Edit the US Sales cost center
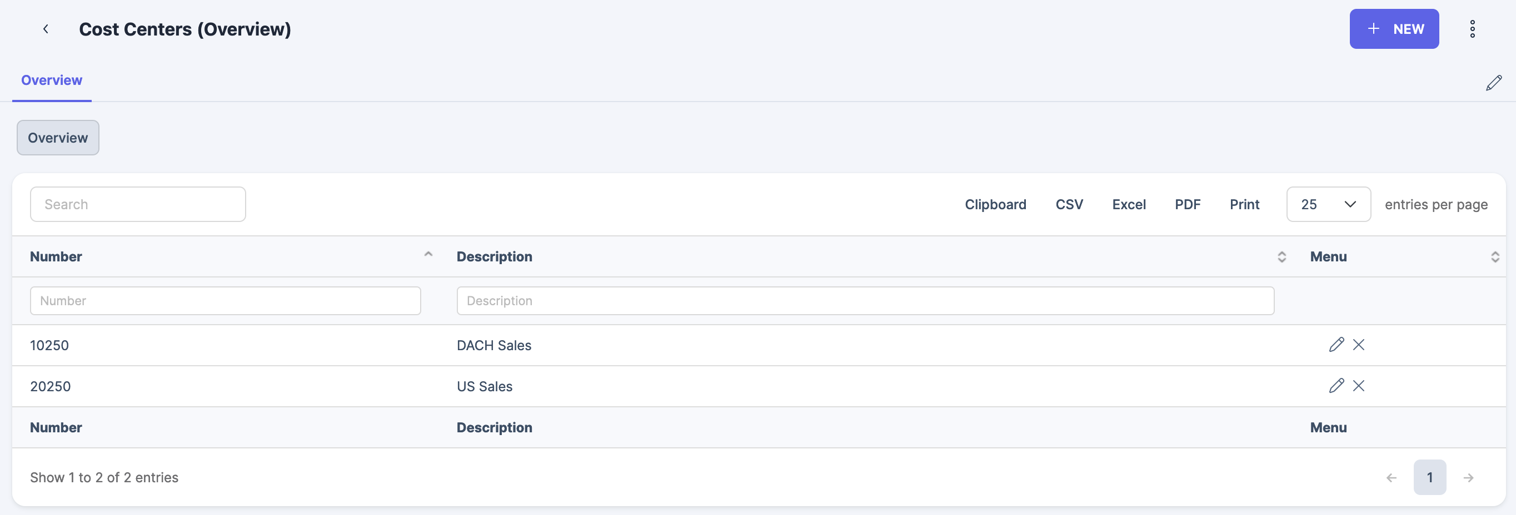The height and width of the screenshot is (515, 1516). tap(1336, 386)
